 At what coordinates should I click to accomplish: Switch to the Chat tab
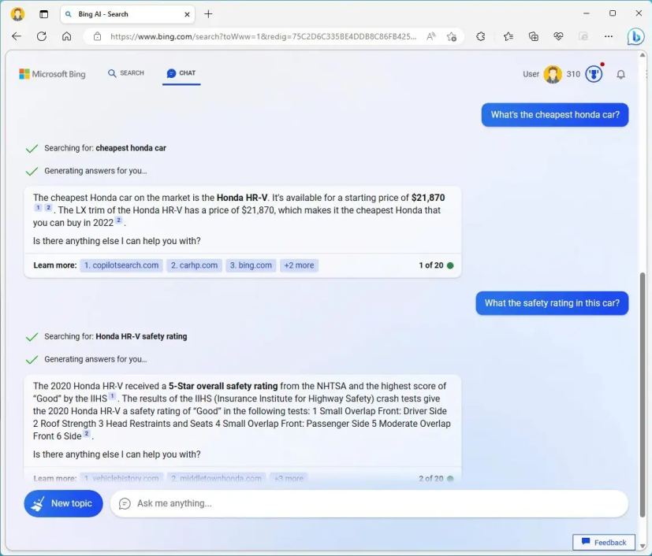coord(181,73)
